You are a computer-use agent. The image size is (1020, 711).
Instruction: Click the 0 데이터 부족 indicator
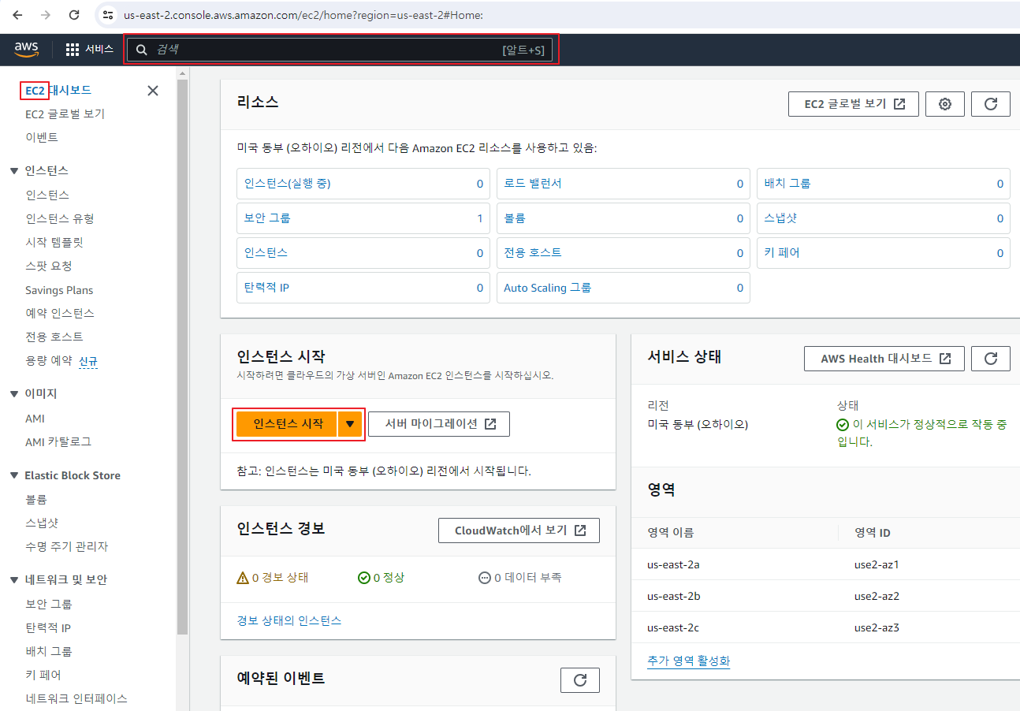(x=520, y=578)
